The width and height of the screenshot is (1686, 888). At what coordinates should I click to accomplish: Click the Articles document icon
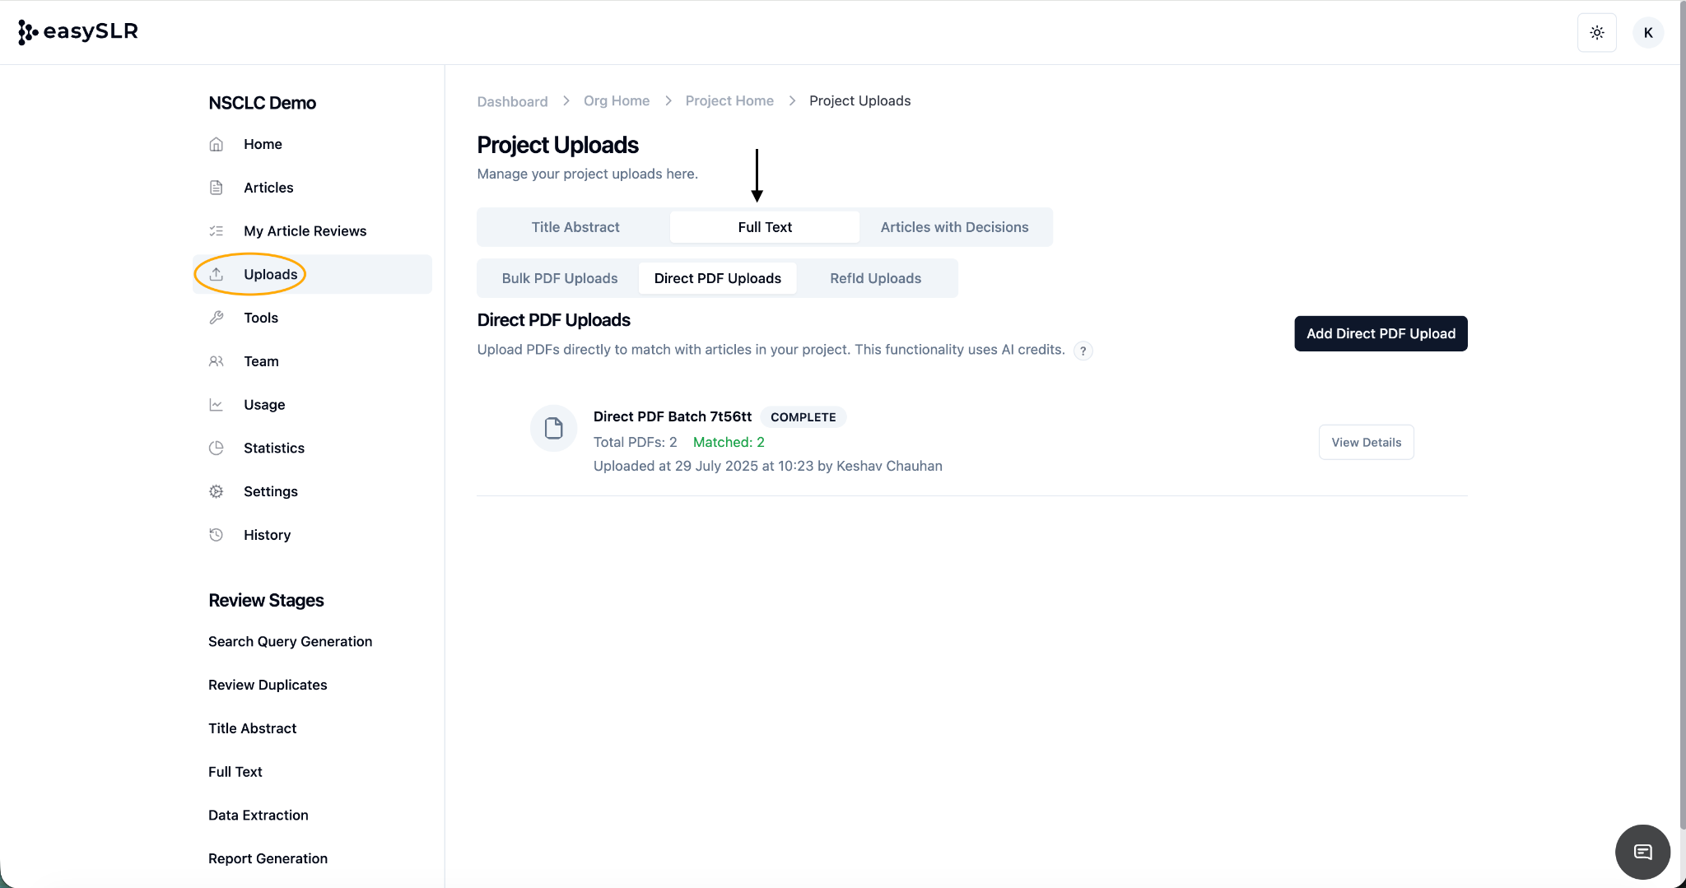217,188
